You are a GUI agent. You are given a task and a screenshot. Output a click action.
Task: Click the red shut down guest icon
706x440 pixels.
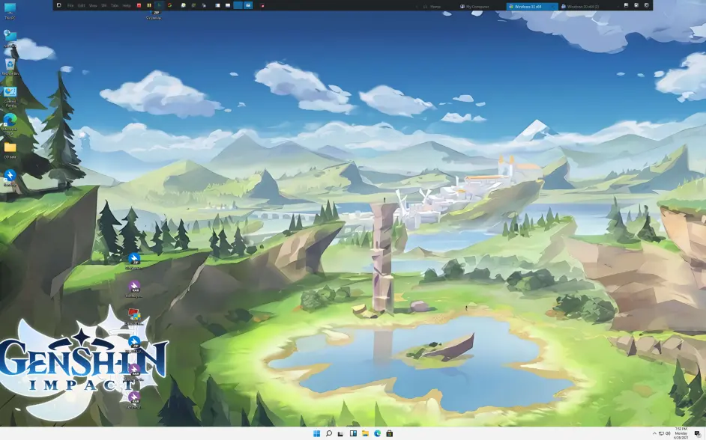coord(139,5)
